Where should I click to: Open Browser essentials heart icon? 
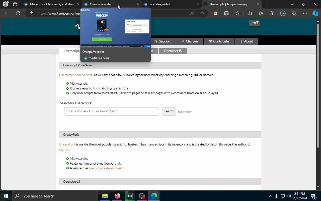pyautogui.click(x=294, y=13)
